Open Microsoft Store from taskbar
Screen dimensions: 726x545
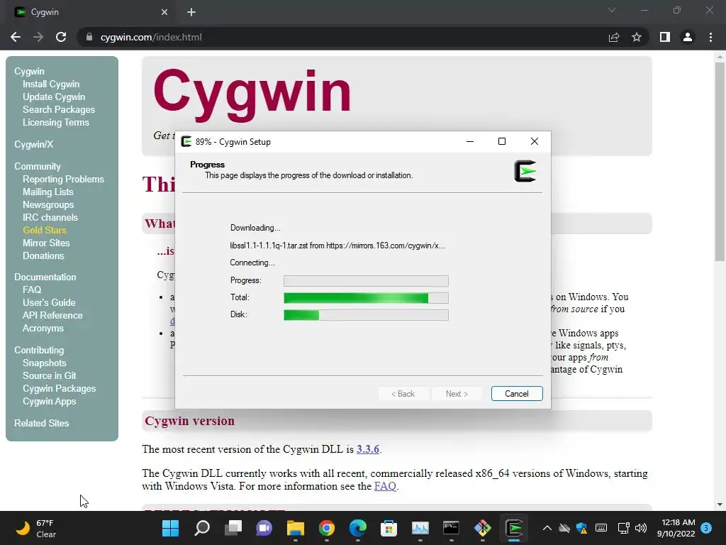389,528
